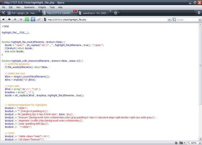Click the vertical scrollbar down arrow
This screenshot has width=202, height=145.
200,139
